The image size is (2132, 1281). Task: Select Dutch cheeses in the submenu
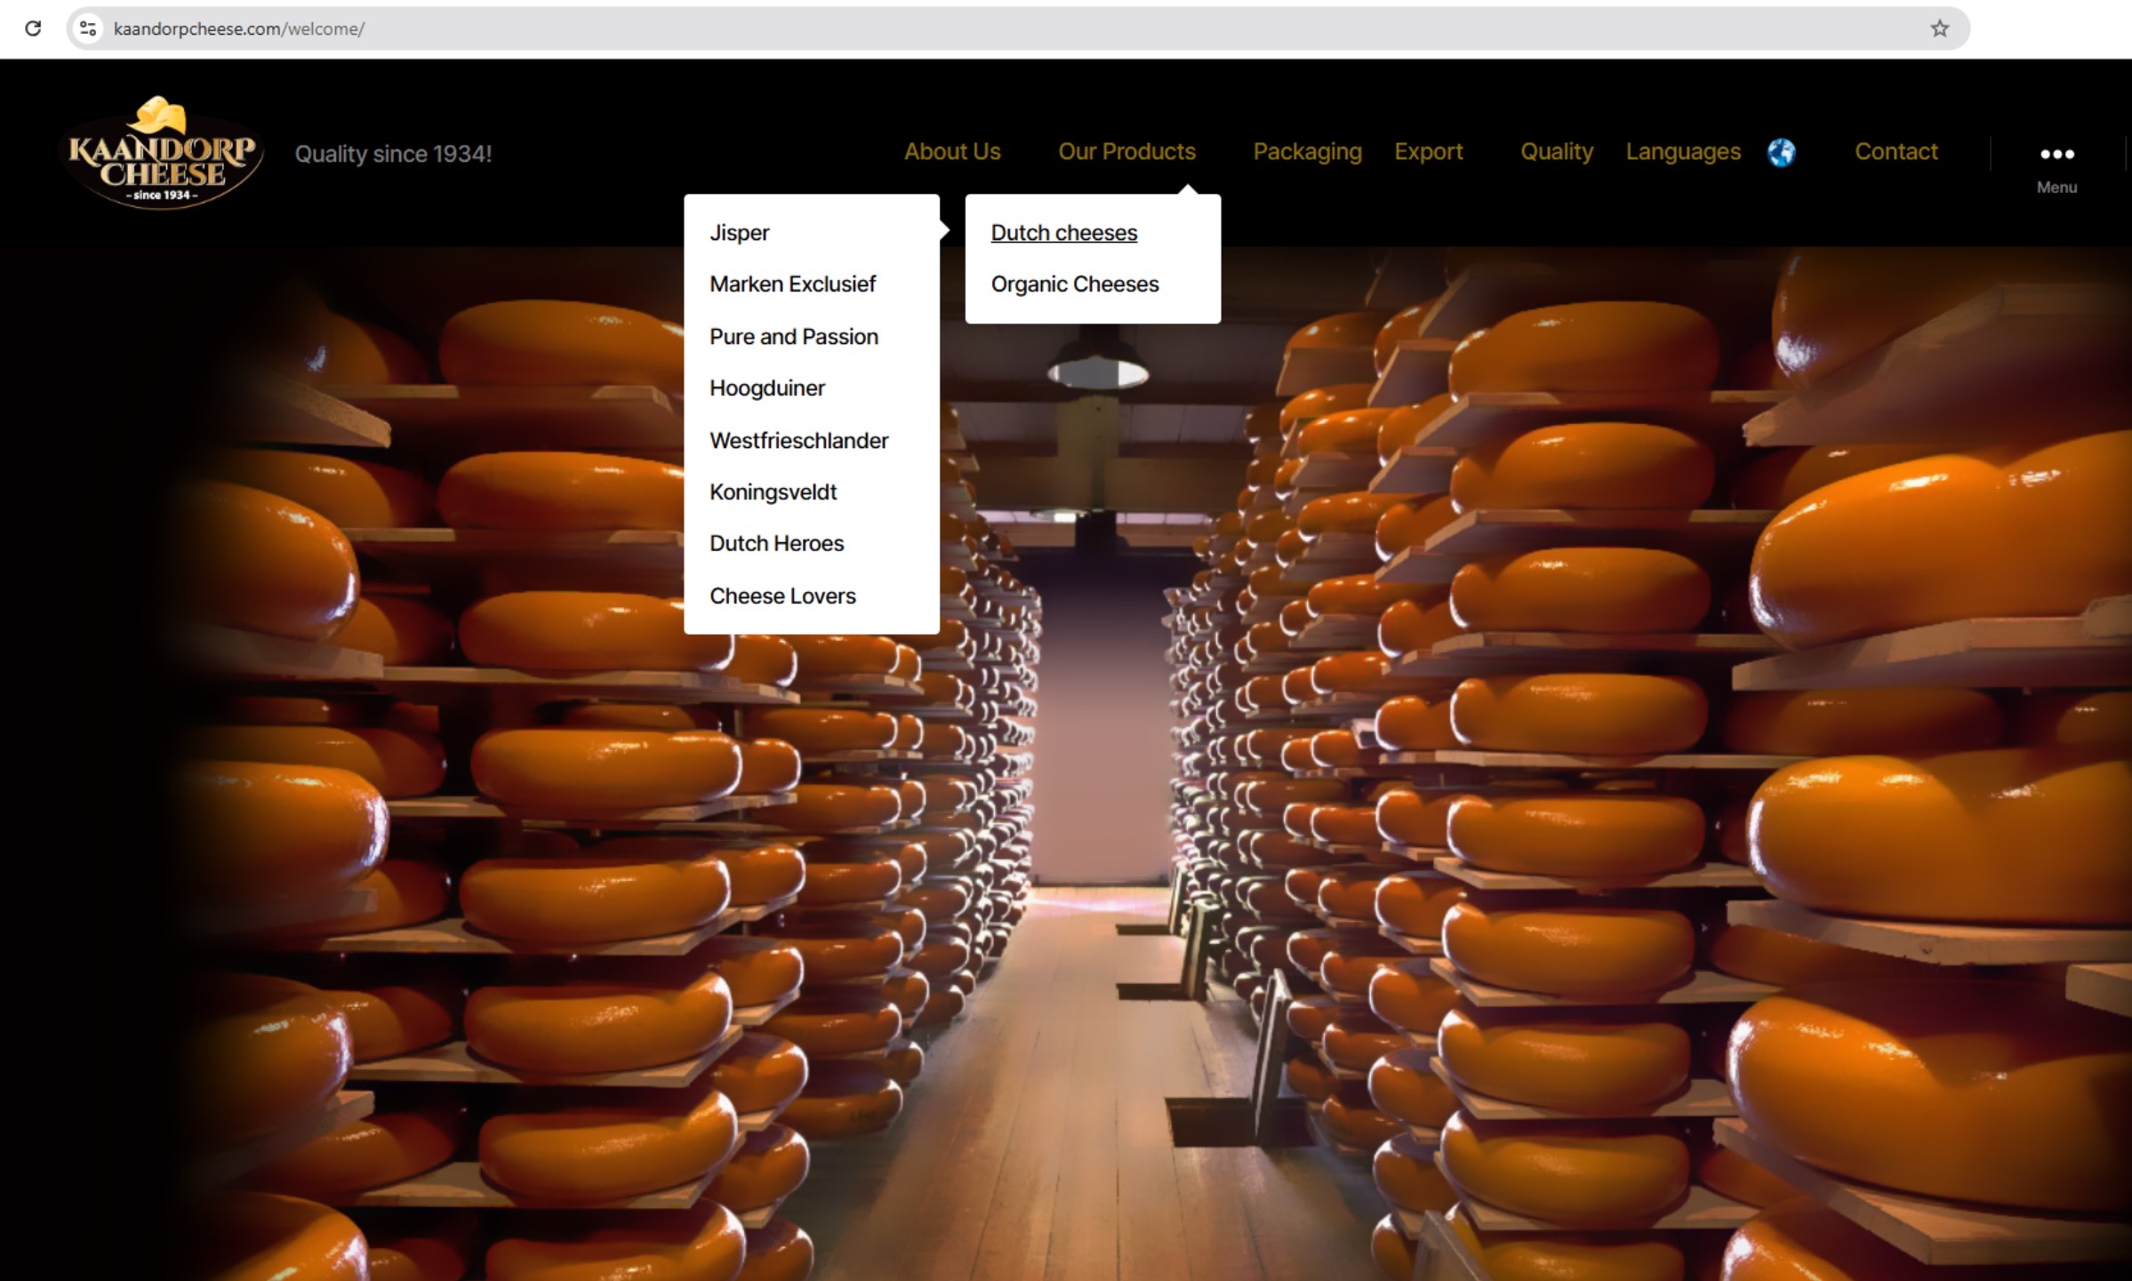click(x=1063, y=233)
